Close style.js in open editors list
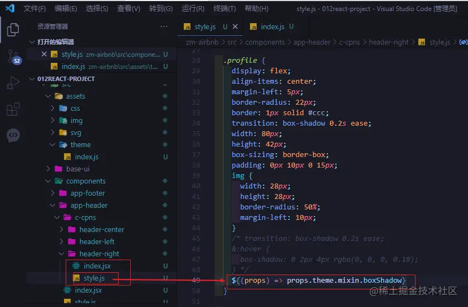The width and height of the screenshot is (468, 307). [44, 54]
